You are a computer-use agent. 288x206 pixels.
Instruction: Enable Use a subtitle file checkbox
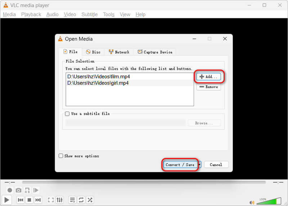pos(67,114)
